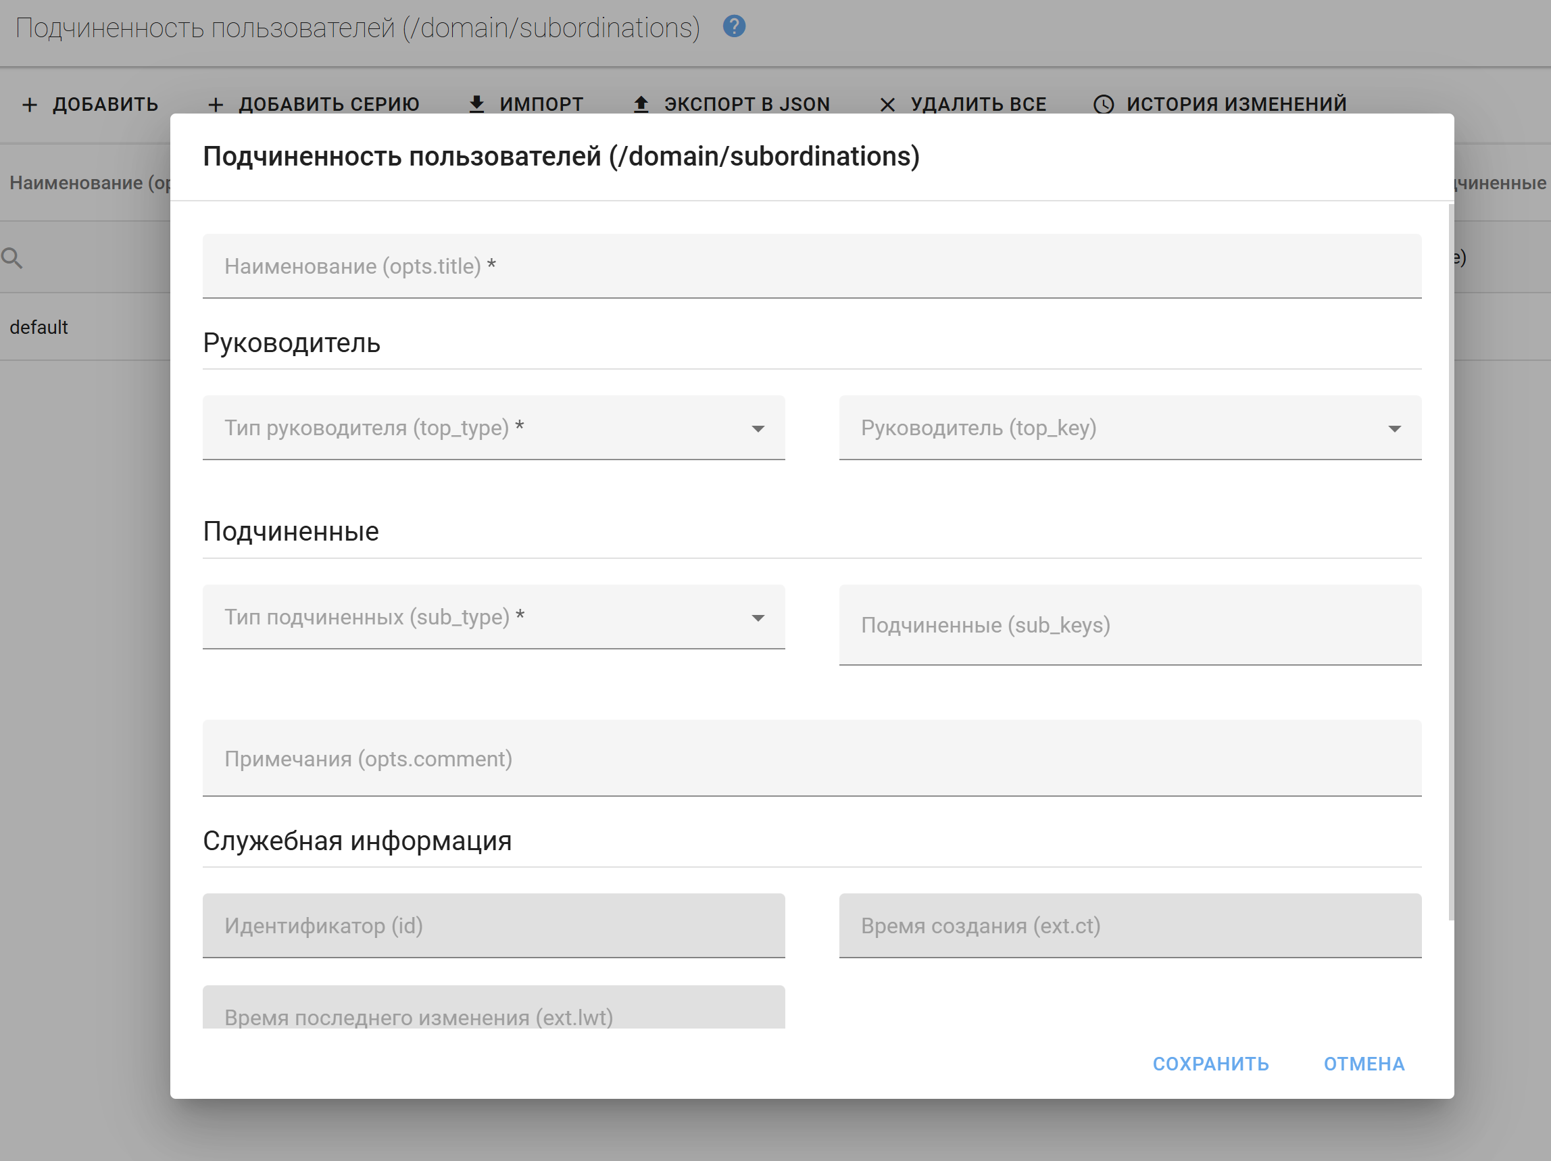Click the Примечания (opts.comment) text field
The image size is (1551, 1161).
pos(811,759)
